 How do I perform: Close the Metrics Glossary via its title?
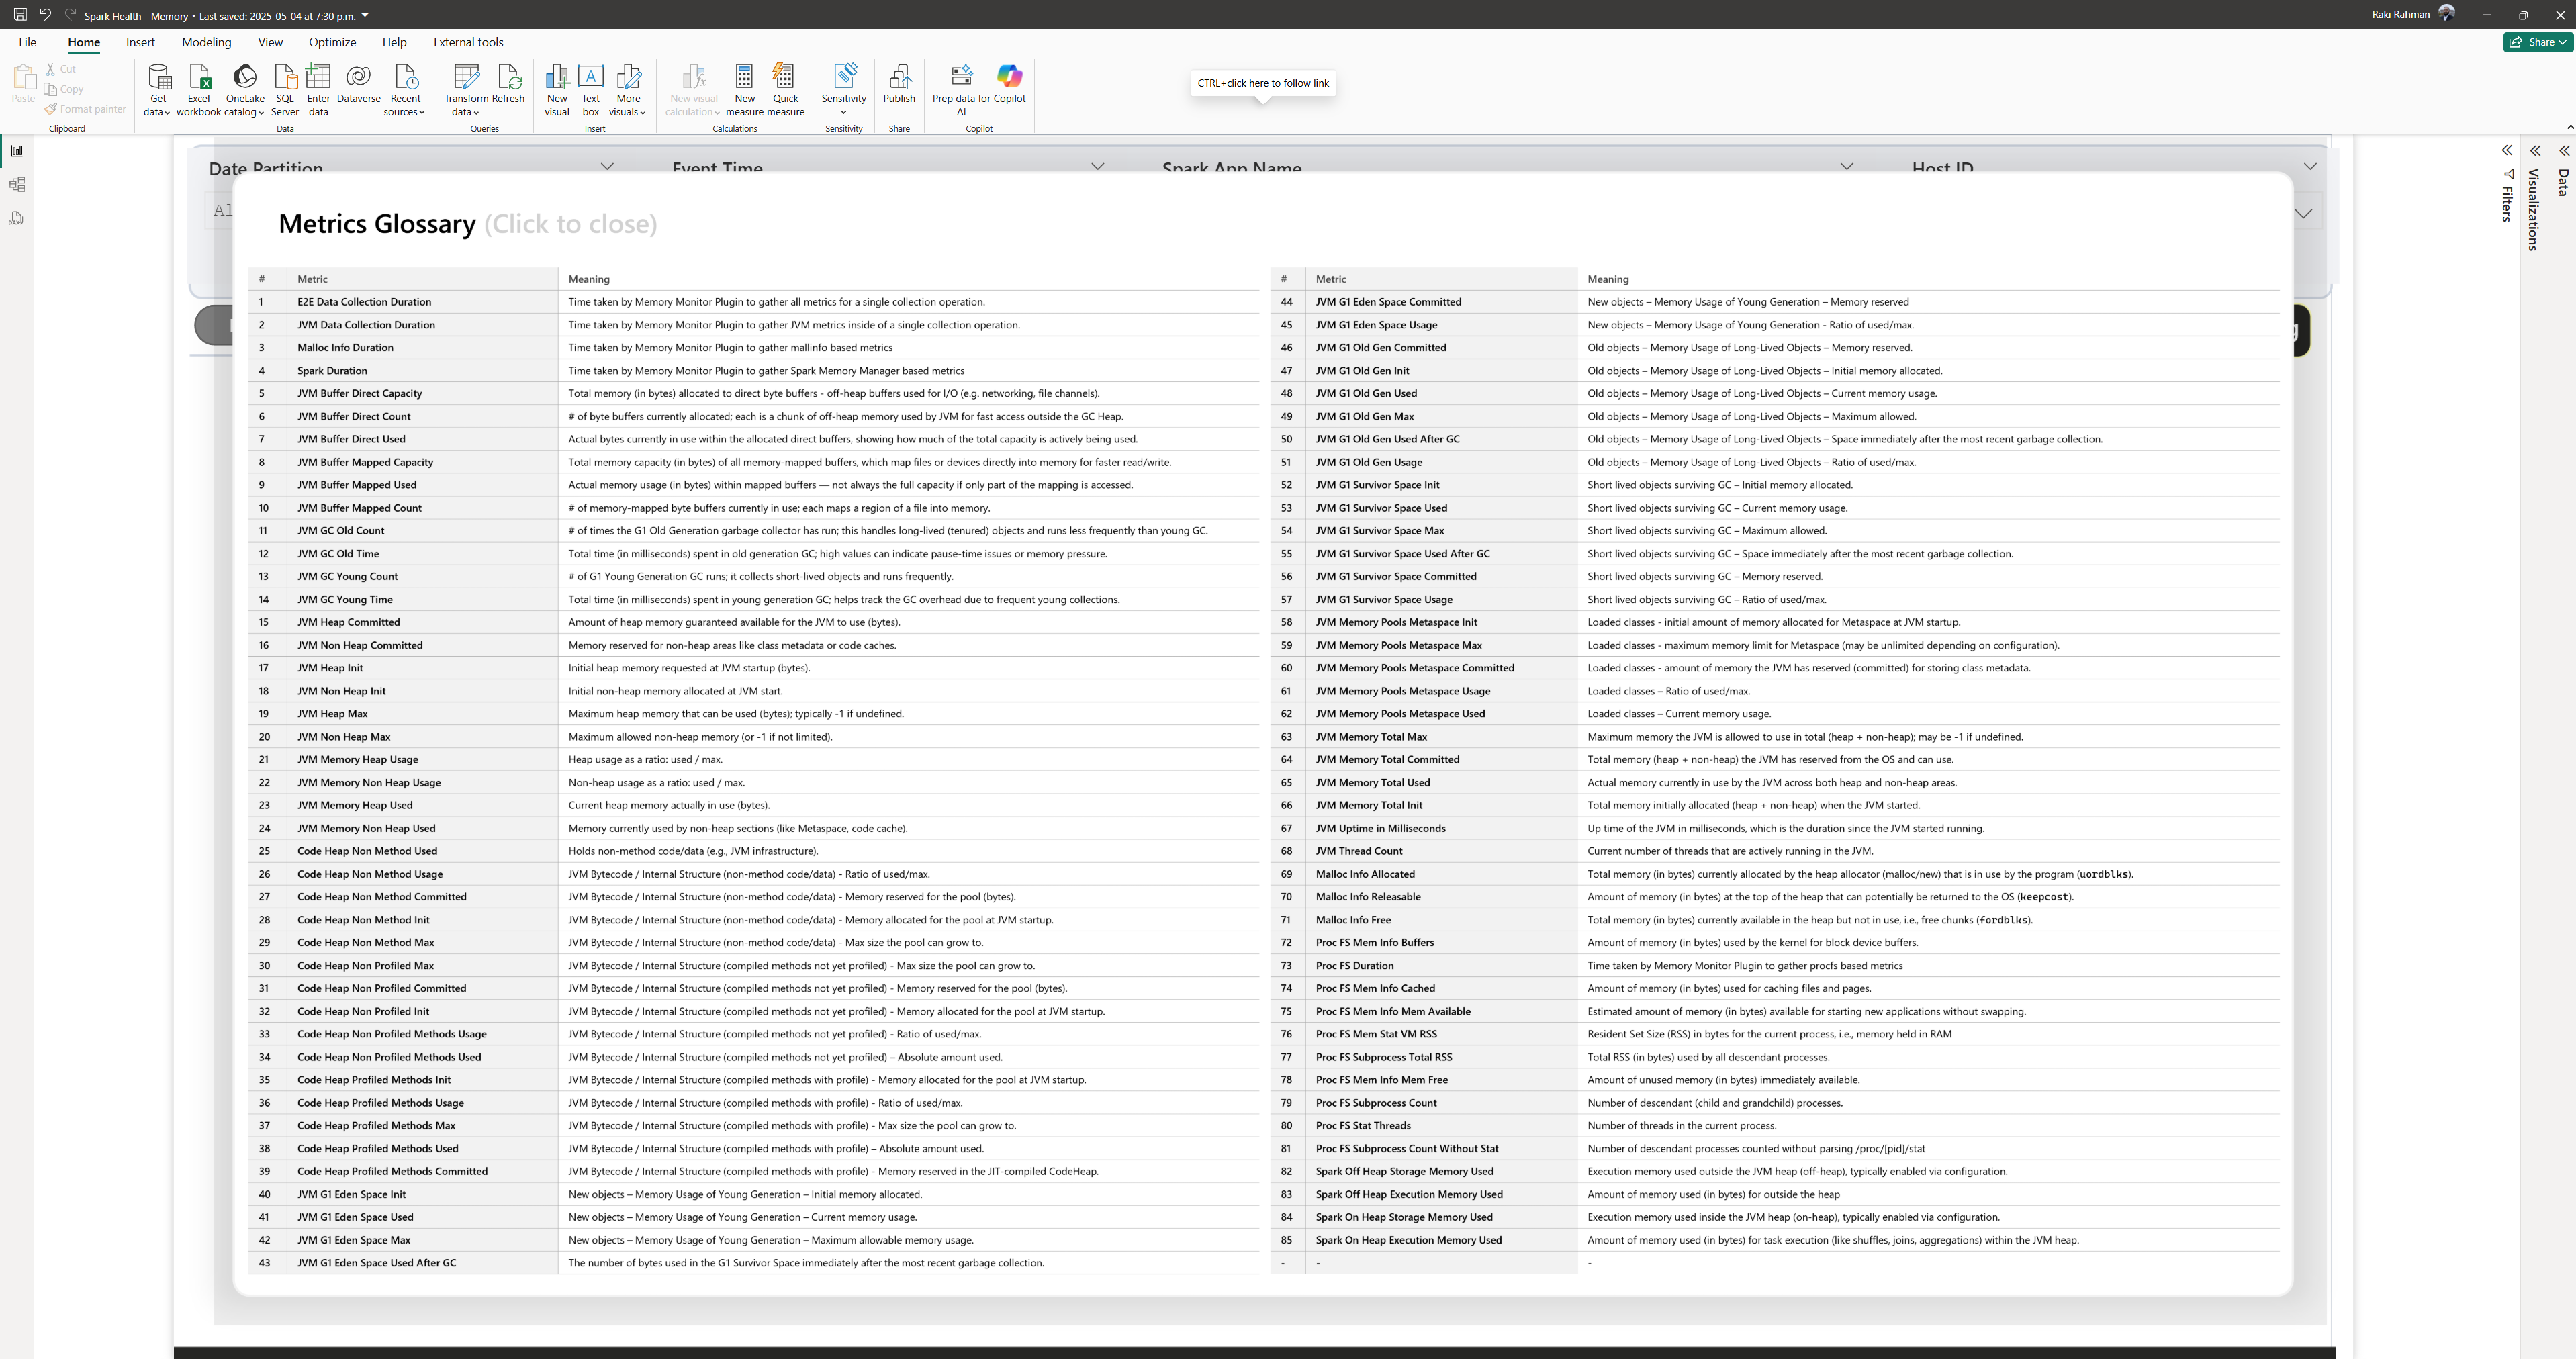click(x=467, y=224)
